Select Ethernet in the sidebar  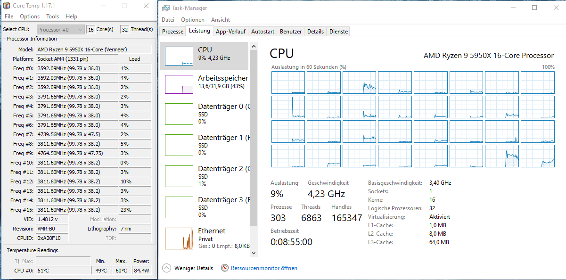tap(205, 238)
